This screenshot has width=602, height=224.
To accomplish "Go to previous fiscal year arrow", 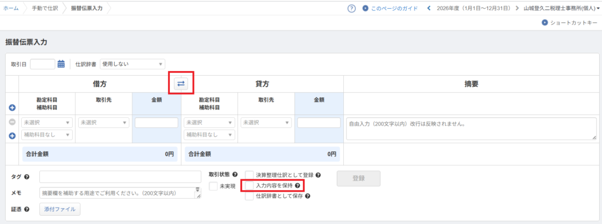I will tap(429, 8).
